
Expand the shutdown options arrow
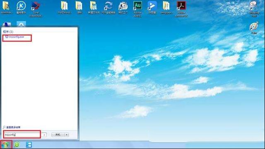pyautogui.click(x=67, y=135)
